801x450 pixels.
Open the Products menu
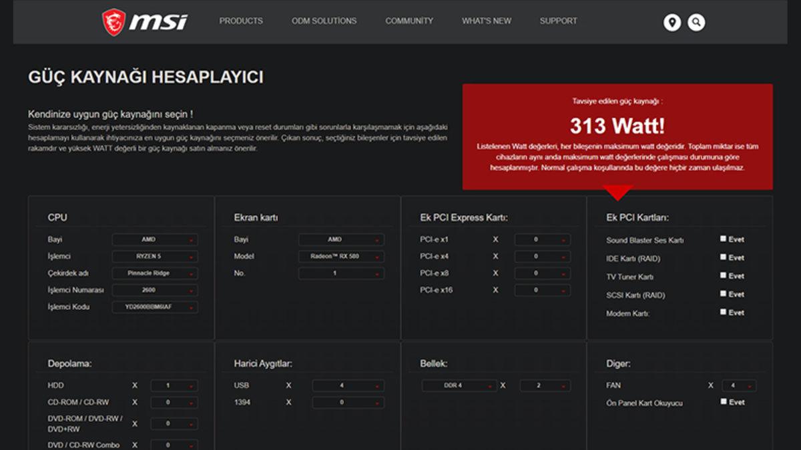241,21
